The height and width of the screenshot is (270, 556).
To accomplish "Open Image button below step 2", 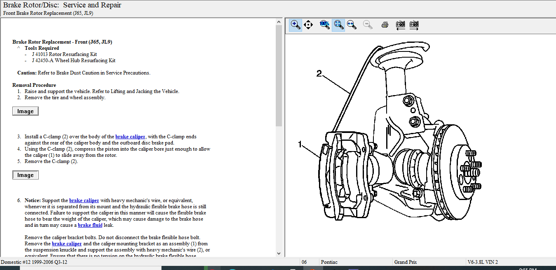I will pos(26,111).
